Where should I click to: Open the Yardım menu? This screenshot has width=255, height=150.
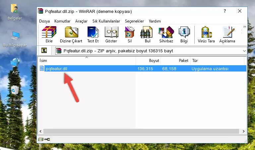coord(155,21)
